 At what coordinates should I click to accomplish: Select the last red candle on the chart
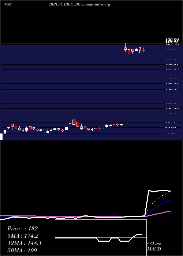coord(143,51)
